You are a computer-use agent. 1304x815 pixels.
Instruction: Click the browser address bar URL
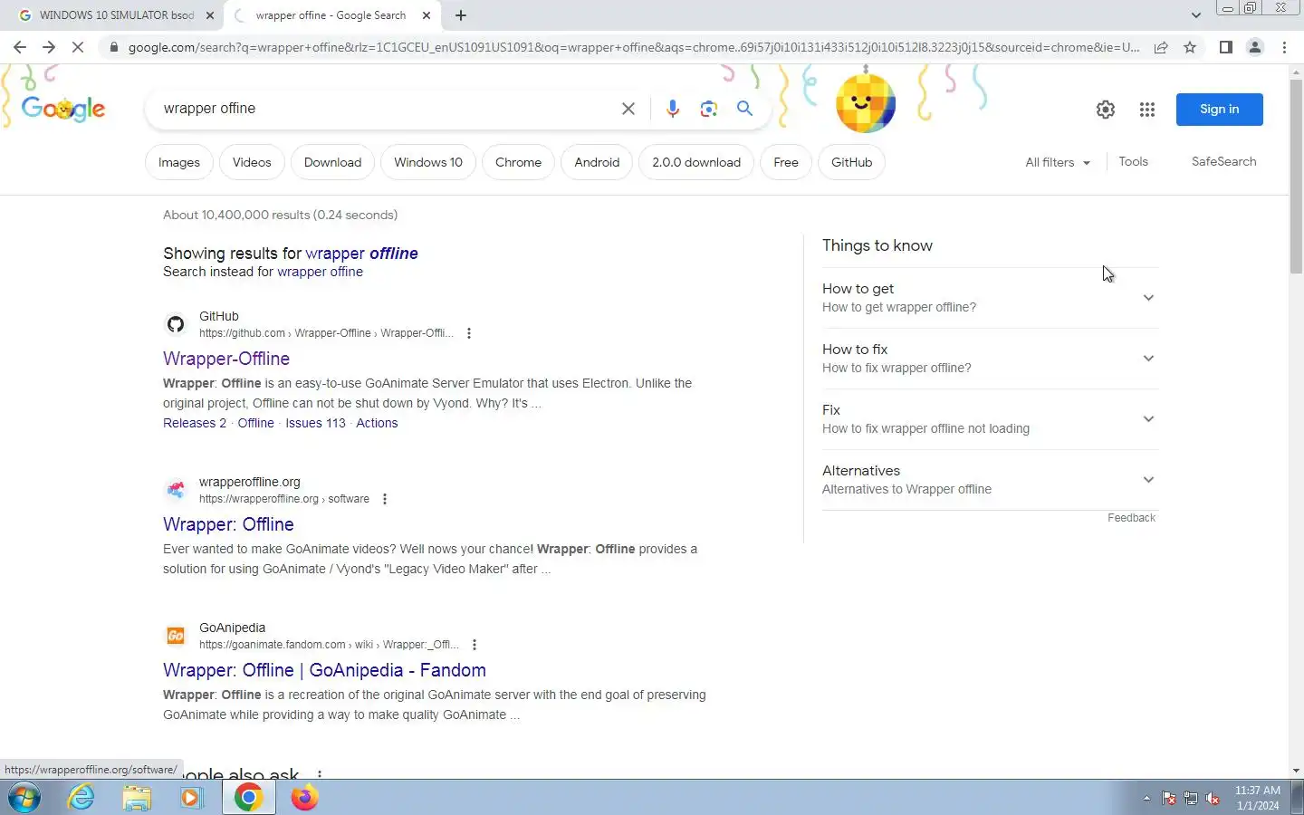coord(634,47)
